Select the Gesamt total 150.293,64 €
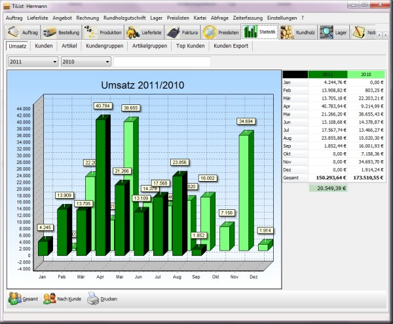 click(x=328, y=178)
